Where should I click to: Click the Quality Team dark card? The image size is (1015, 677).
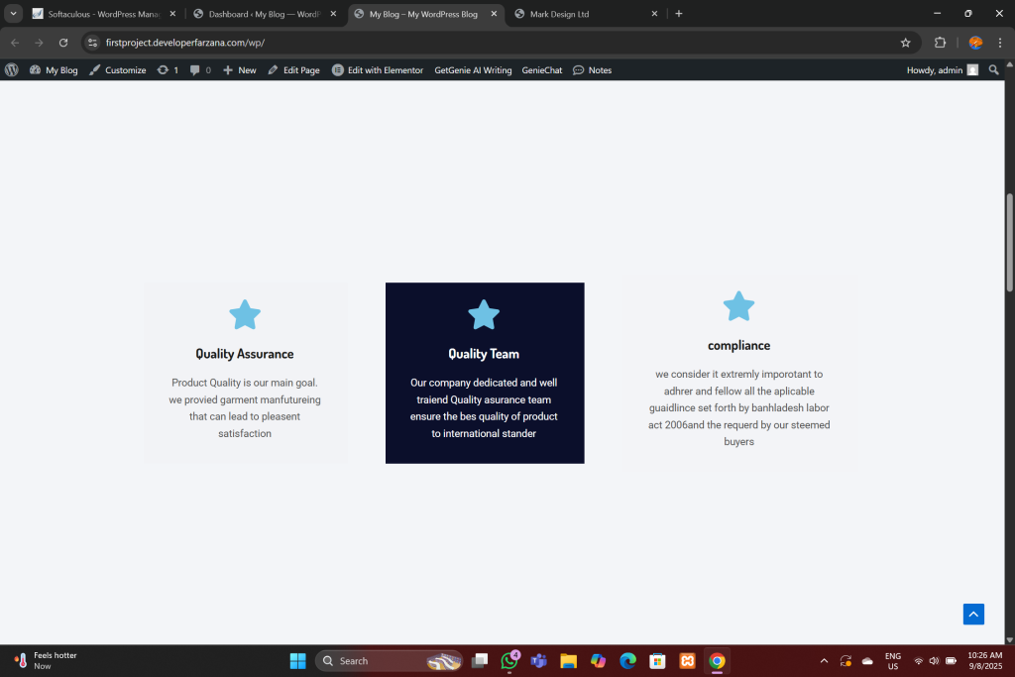(x=484, y=373)
